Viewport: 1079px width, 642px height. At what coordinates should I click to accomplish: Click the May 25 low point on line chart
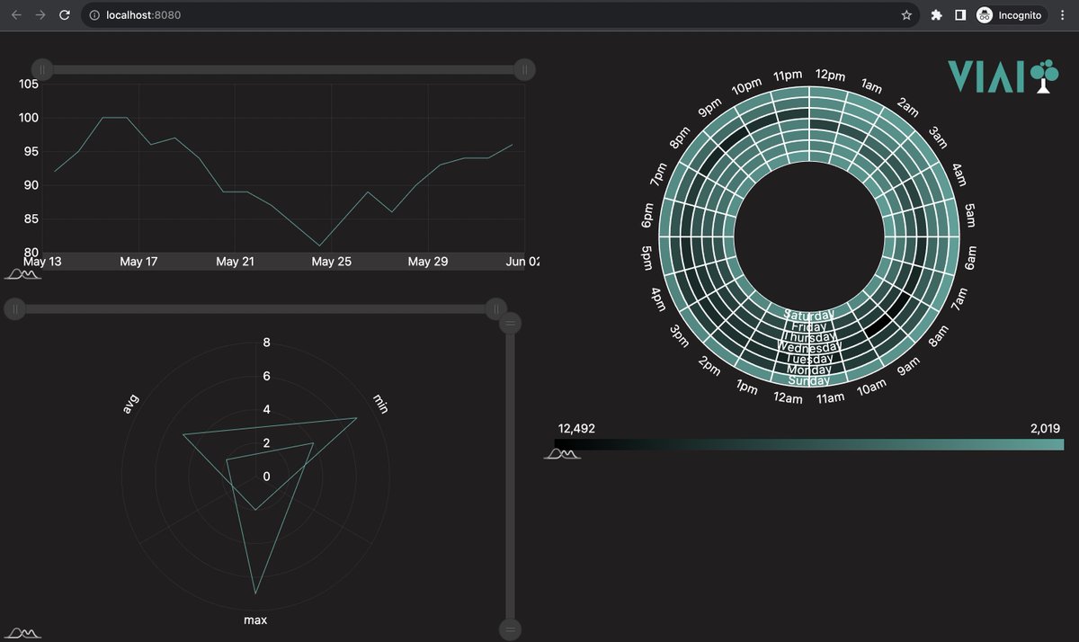pyautogui.click(x=320, y=245)
